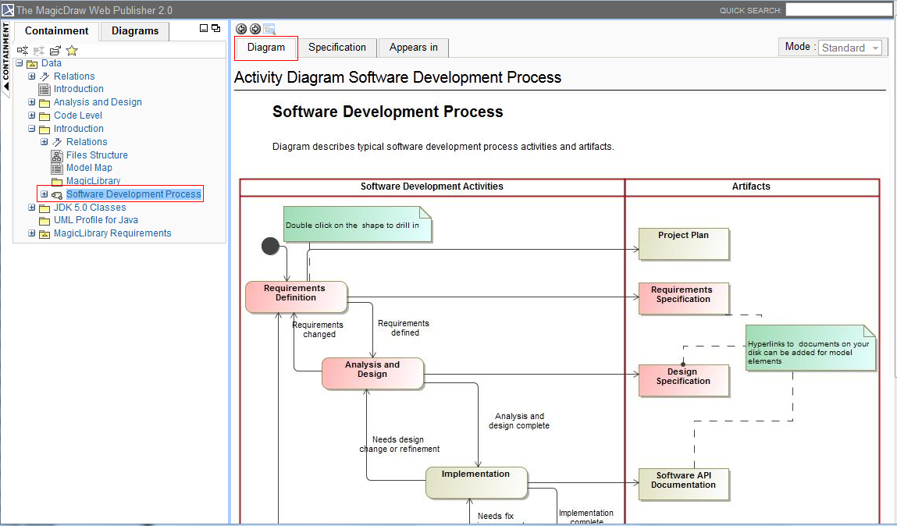
Task: Click the forward navigation arrow icon
Action: tap(255, 29)
